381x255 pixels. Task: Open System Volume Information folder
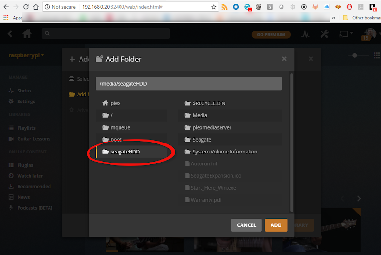(x=230, y=152)
